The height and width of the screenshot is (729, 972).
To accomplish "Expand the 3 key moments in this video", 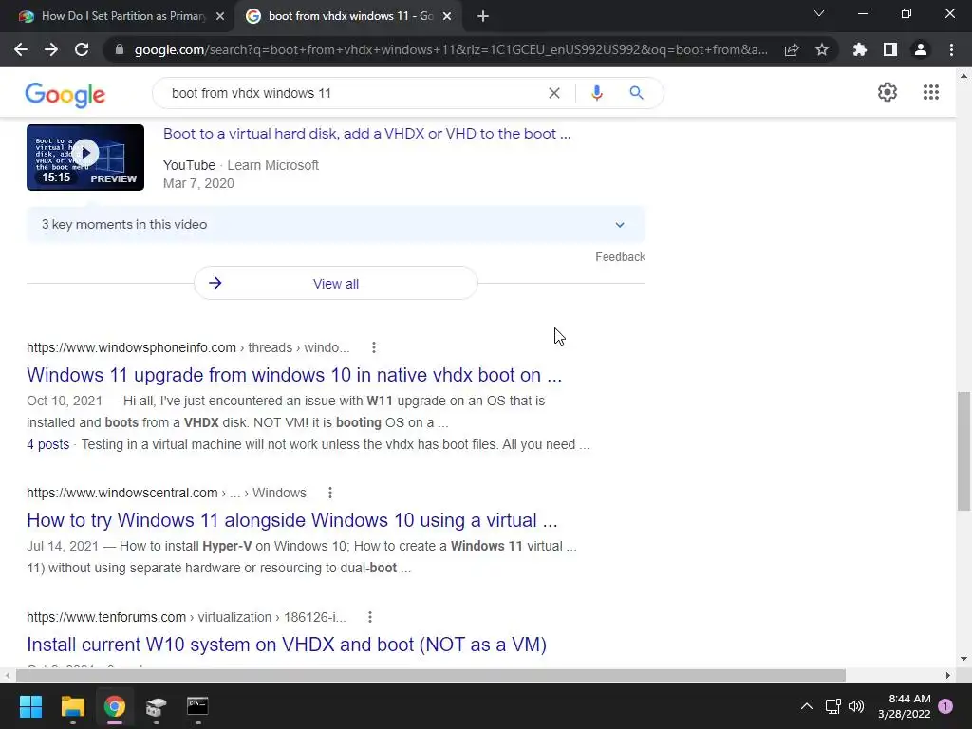I will [x=335, y=224].
